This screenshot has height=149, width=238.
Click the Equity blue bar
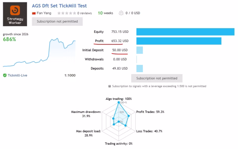[x=185, y=32]
